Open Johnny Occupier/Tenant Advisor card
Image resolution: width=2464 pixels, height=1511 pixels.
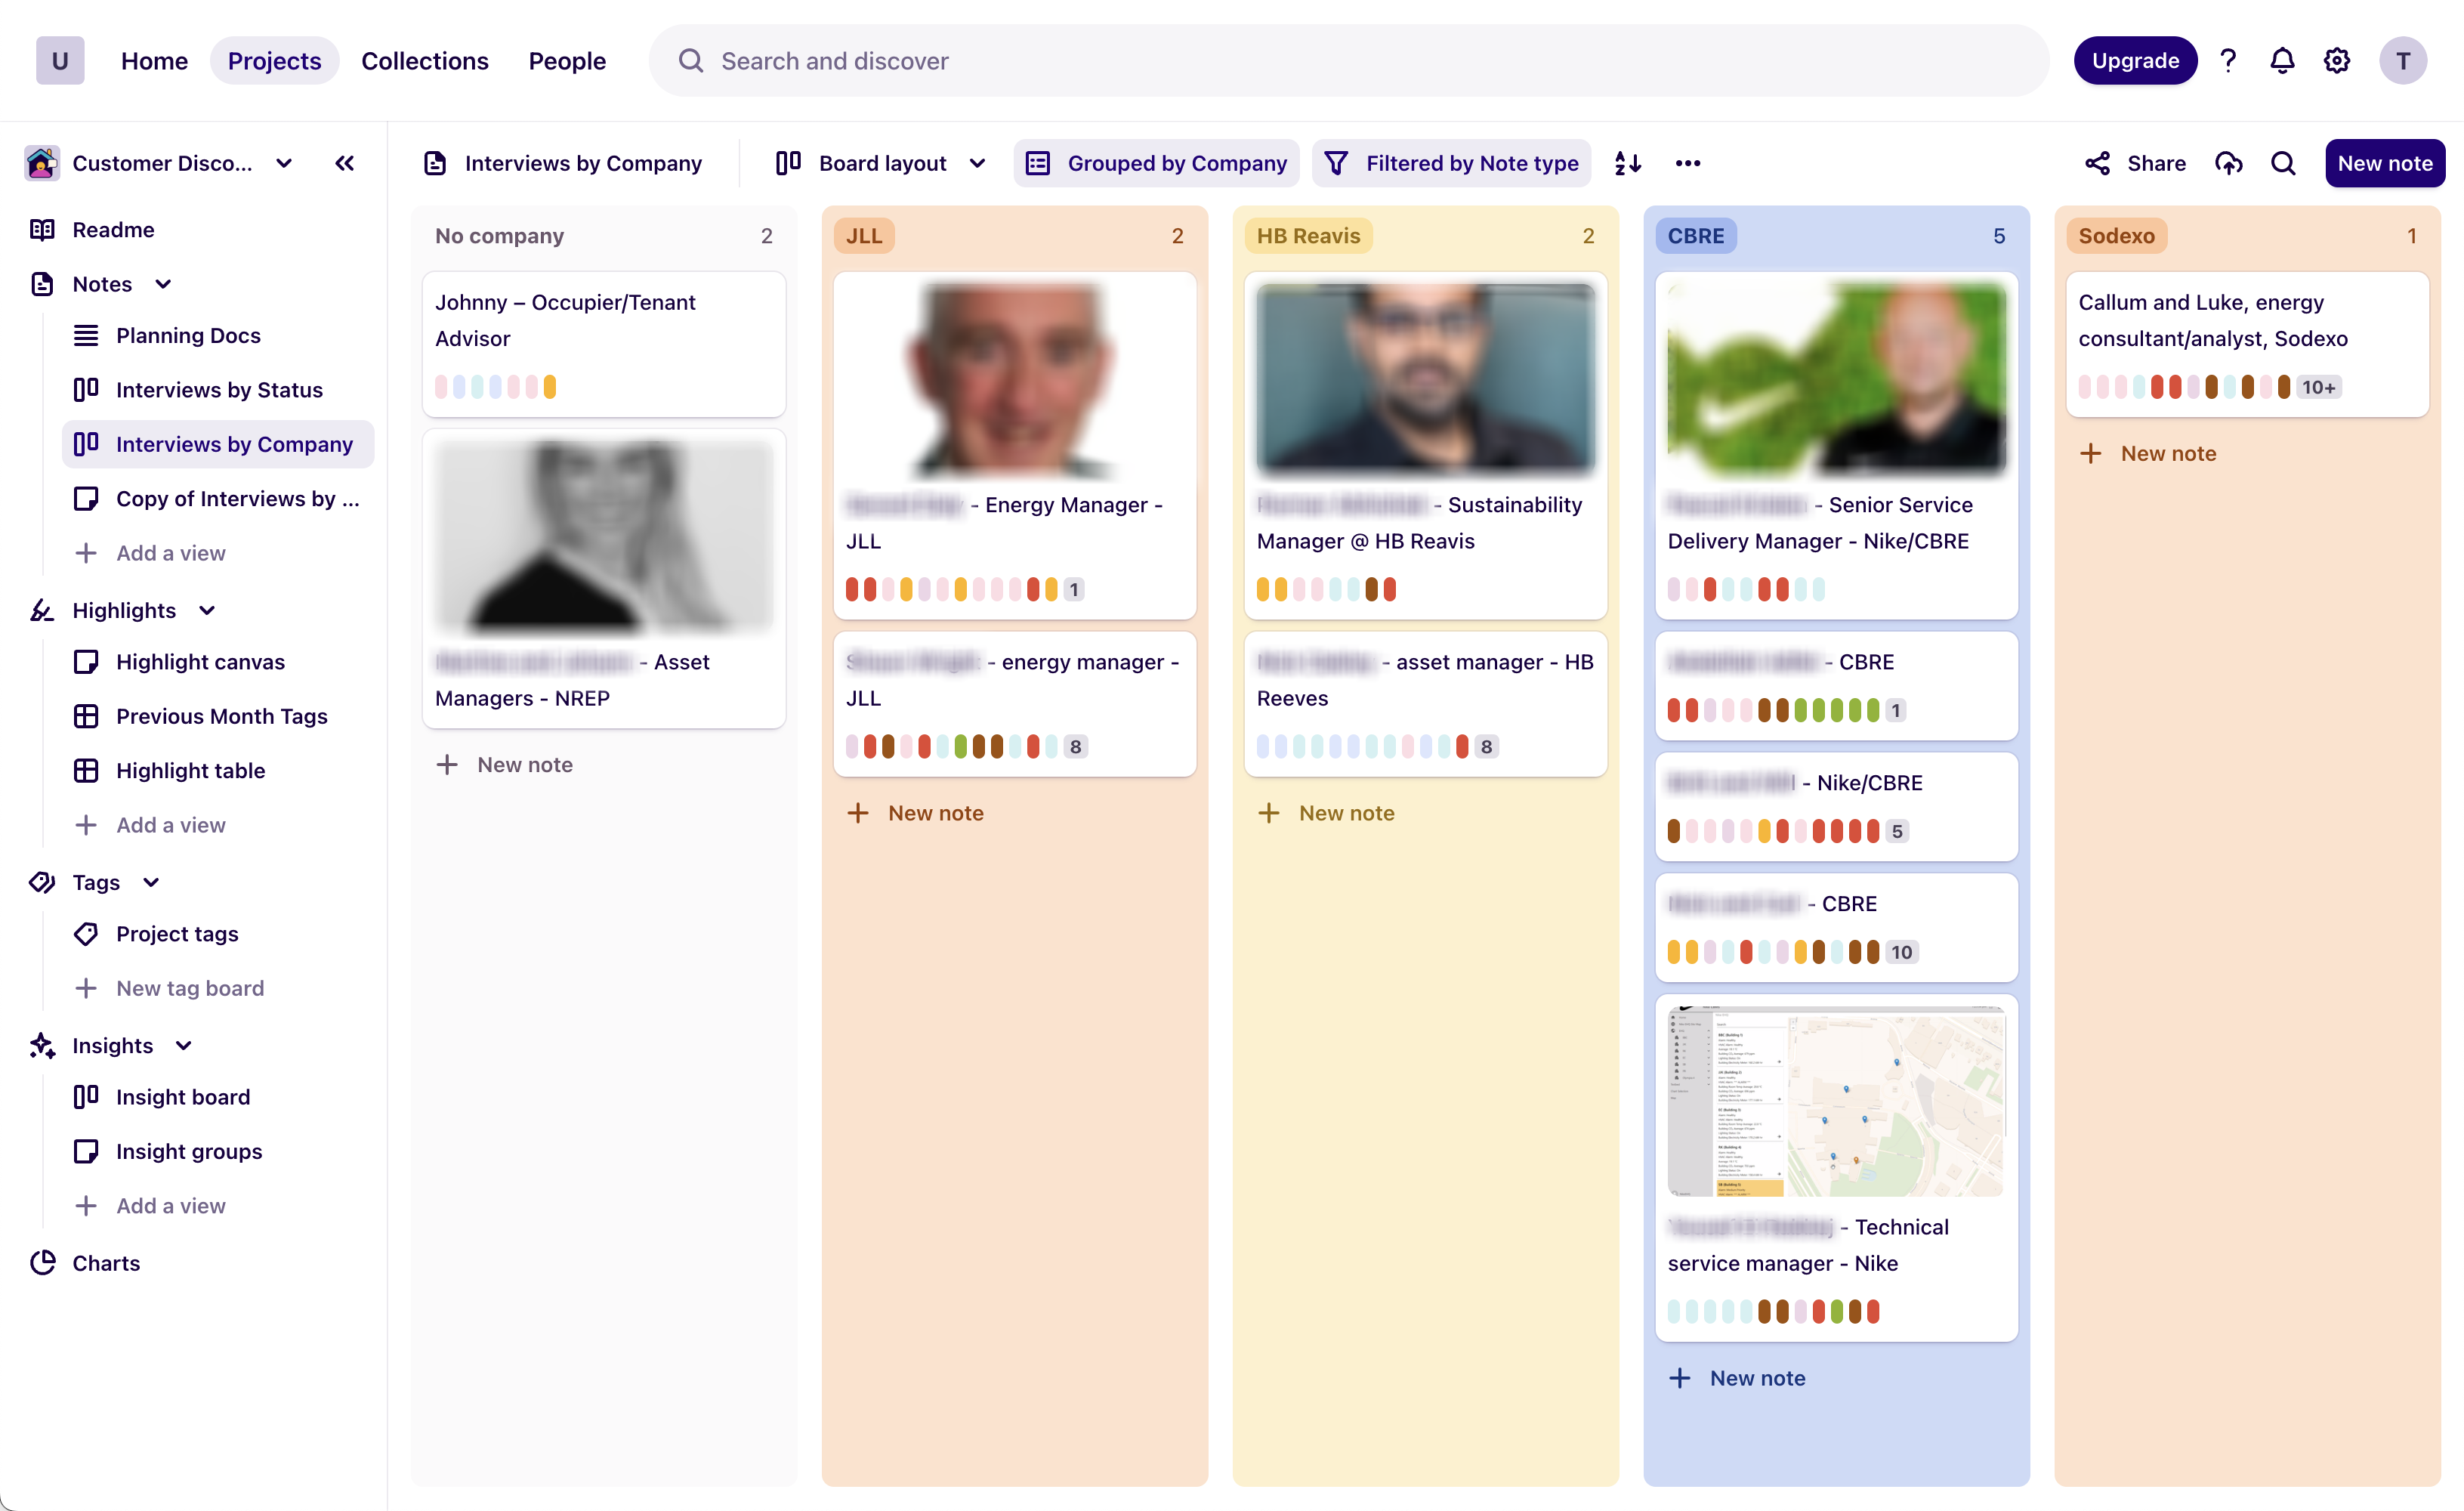604,344
